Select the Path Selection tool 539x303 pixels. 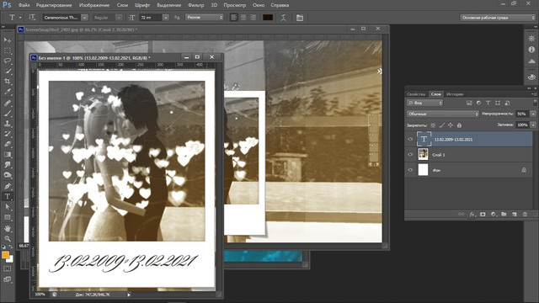tap(8, 207)
